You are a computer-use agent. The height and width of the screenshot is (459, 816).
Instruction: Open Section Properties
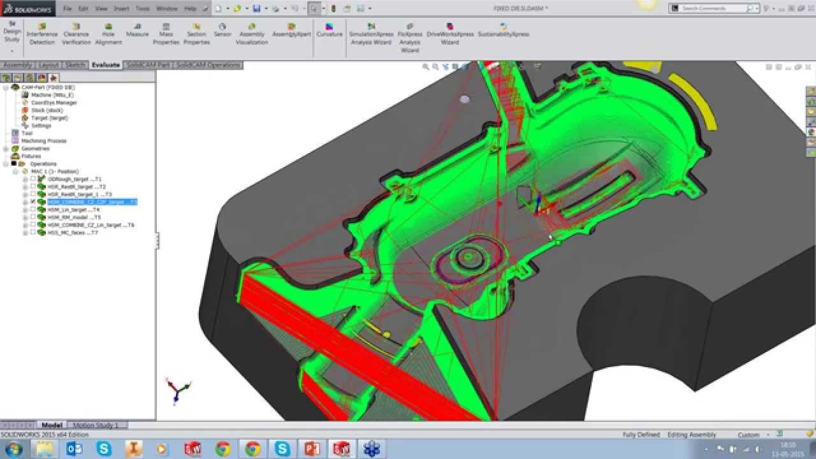point(196,34)
